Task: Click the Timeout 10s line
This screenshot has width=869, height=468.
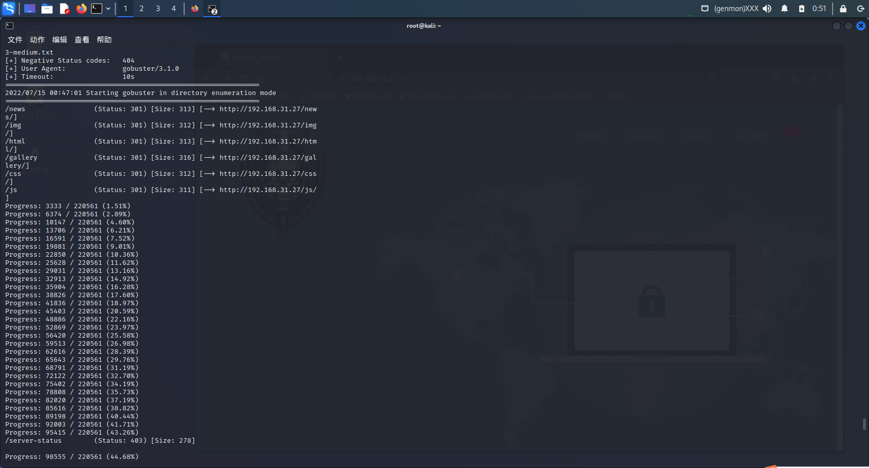Action: tap(70, 77)
